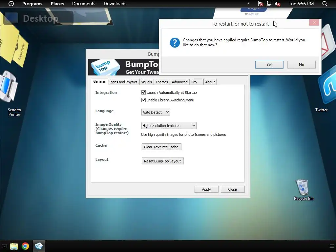Click the network tray icon

coord(269,4)
